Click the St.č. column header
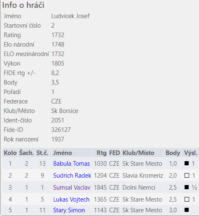The height and width of the screenshot is (216, 199). 42,153
